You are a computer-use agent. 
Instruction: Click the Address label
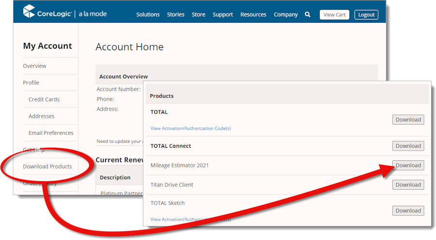108,109
